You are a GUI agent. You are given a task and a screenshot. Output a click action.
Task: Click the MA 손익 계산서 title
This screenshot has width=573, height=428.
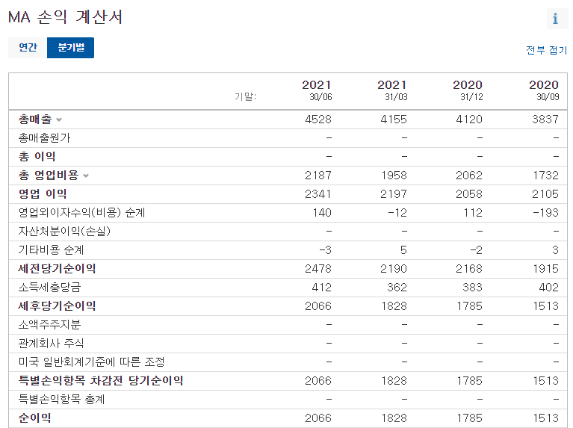coord(66,17)
